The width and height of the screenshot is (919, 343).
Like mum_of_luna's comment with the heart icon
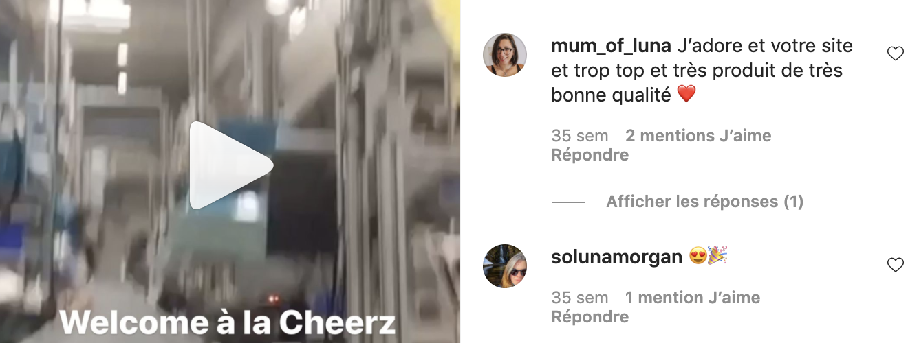click(895, 54)
